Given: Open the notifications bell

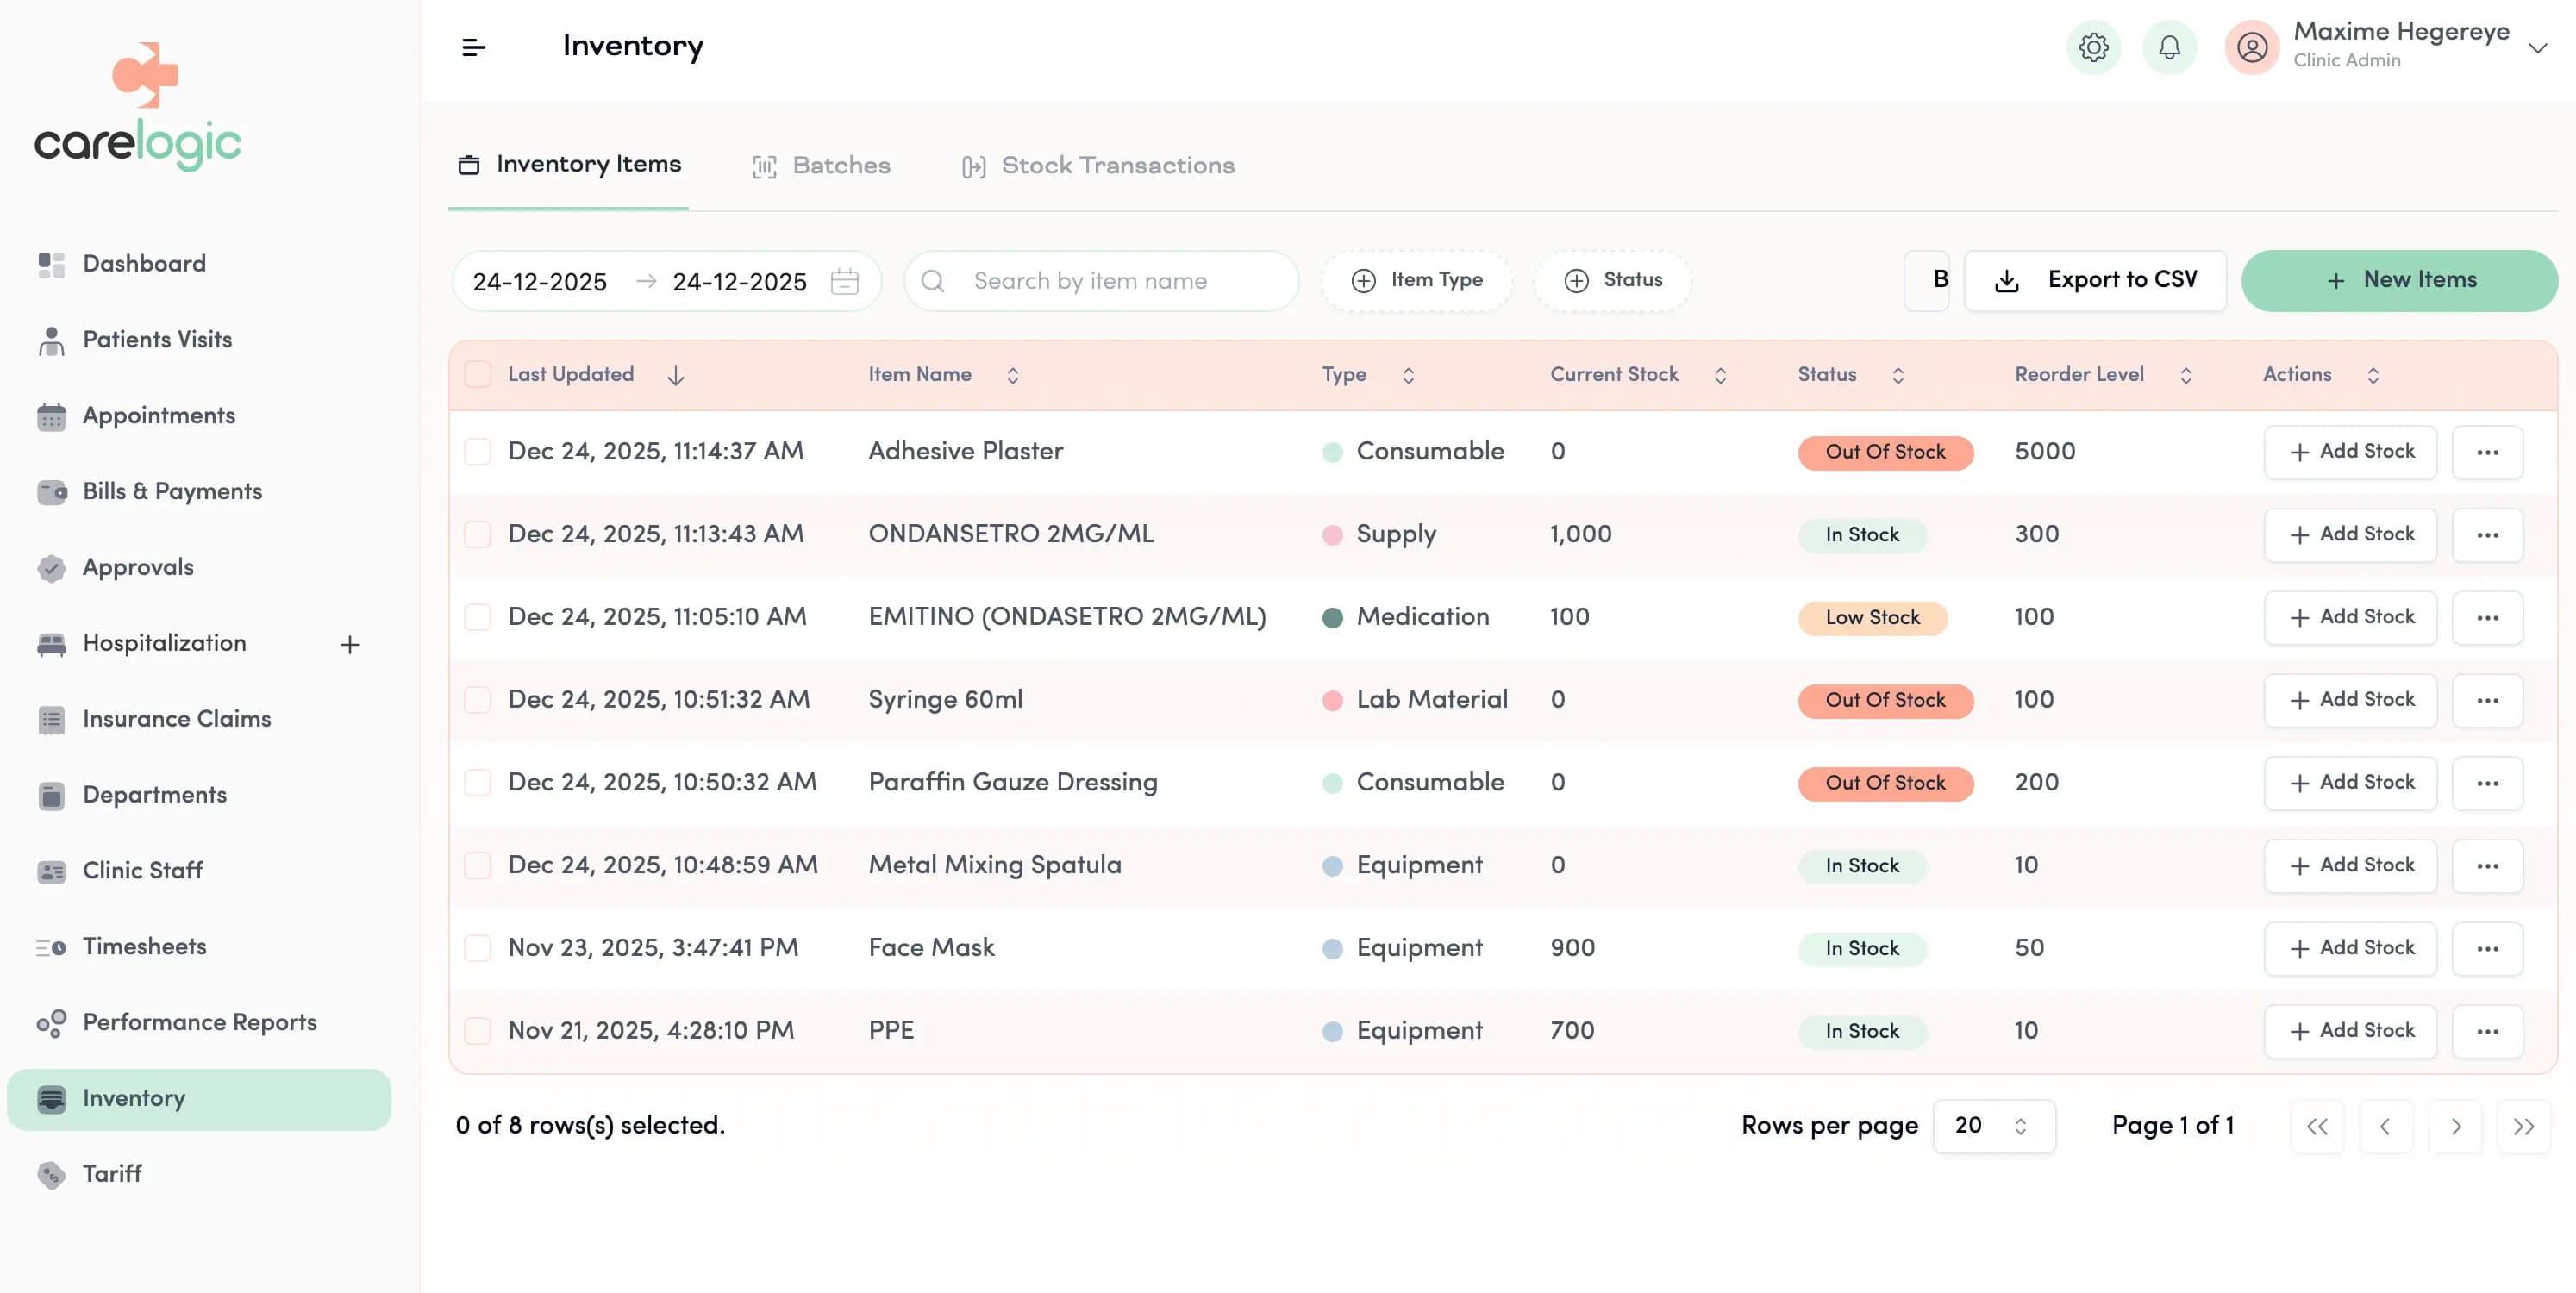Looking at the screenshot, I should coord(2168,47).
